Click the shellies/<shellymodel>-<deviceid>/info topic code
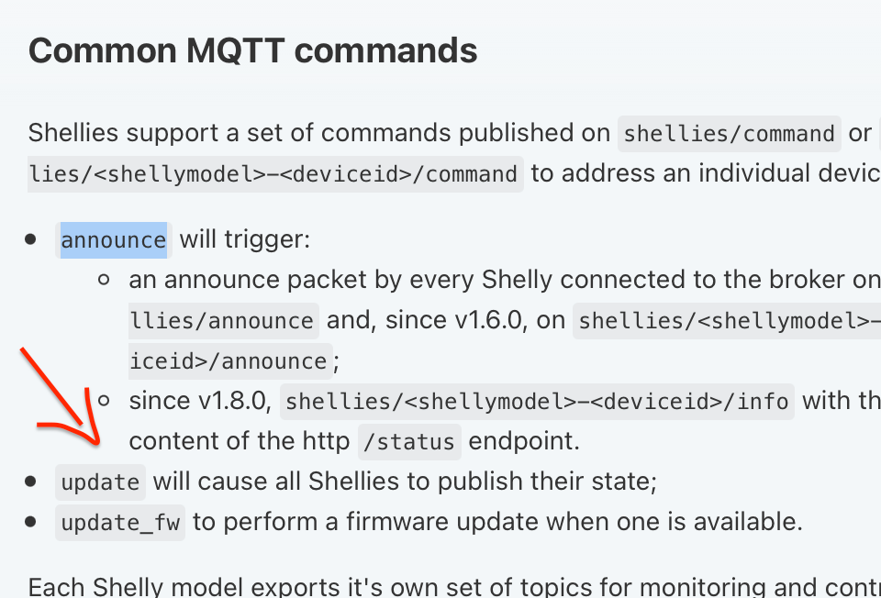 (538, 402)
